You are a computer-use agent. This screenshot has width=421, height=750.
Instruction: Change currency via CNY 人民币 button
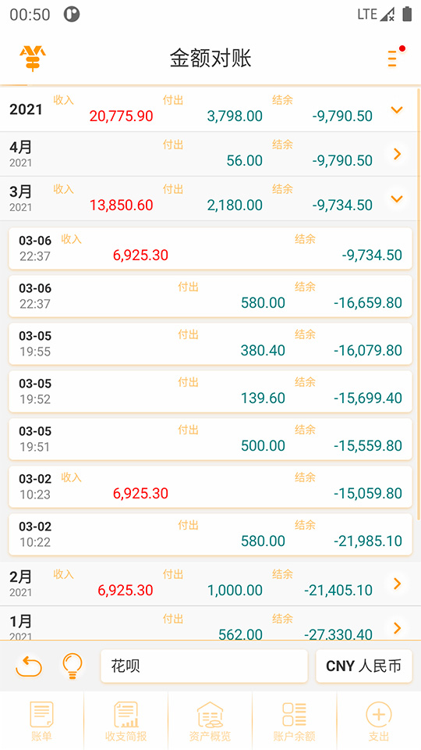364,666
